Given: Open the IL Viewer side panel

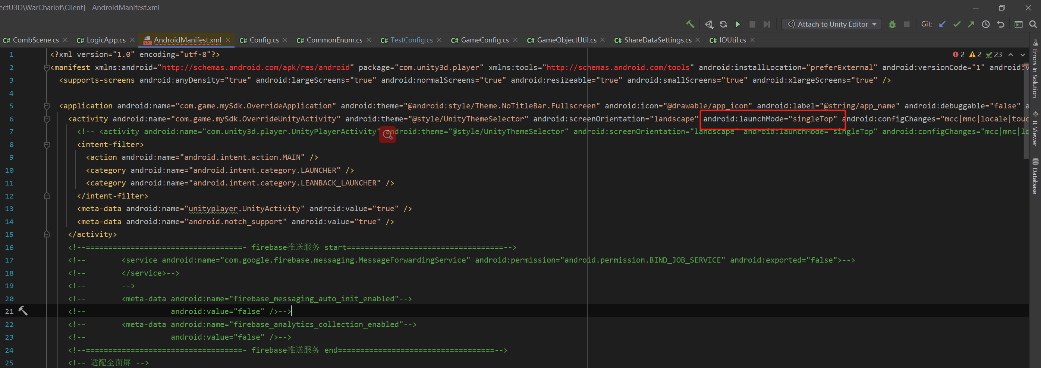Looking at the screenshot, I should point(1035,128).
